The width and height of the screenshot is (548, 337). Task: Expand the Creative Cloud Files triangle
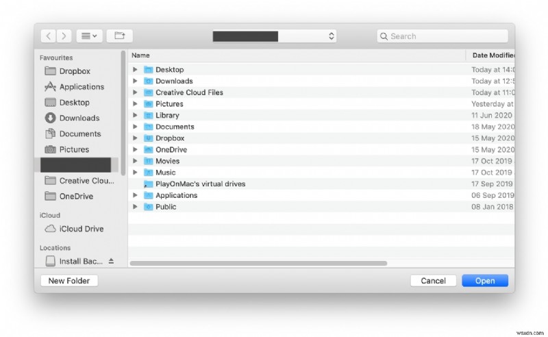(x=135, y=92)
